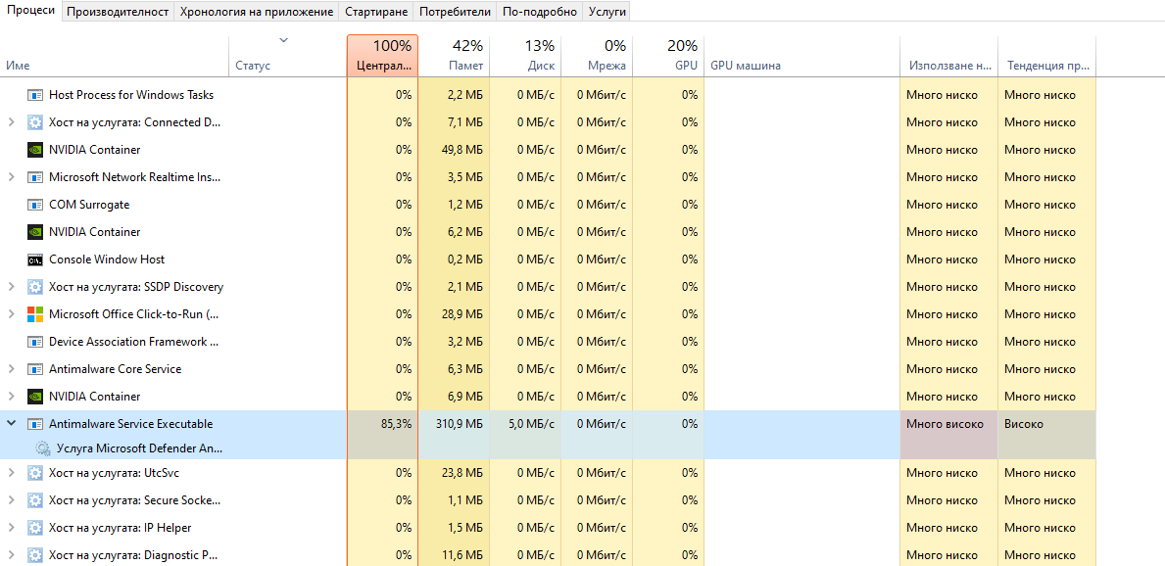Sort by Използване н... column header
Screen dimensions: 1165x566
[x=948, y=55]
